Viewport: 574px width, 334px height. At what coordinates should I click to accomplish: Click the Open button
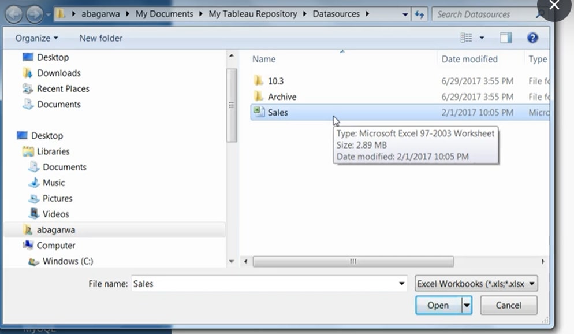click(438, 305)
